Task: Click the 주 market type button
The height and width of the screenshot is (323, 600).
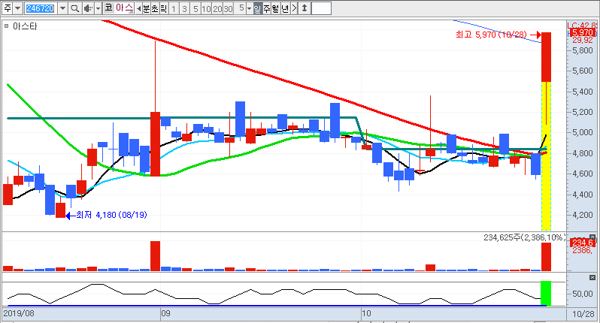Action: click(x=8, y=8)
